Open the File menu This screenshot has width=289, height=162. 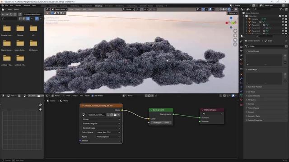pyautogui.click(x=7, y=5)
